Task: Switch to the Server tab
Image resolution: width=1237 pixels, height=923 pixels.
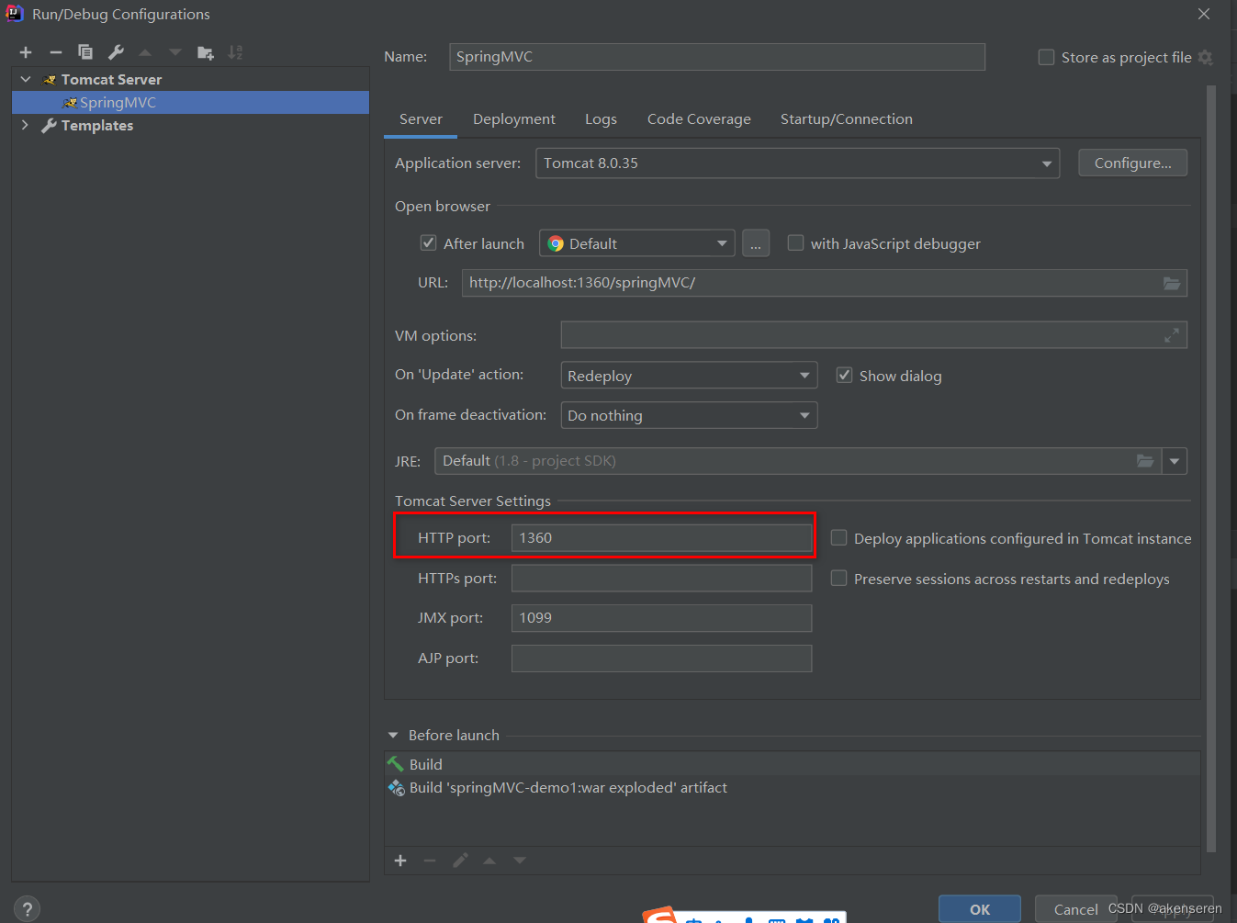Action: pyautogui.click(x=421, y=119)
